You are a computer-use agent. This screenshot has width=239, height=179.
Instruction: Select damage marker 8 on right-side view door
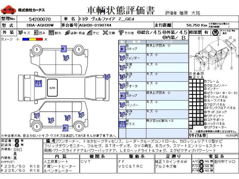(x=66, y=58)
